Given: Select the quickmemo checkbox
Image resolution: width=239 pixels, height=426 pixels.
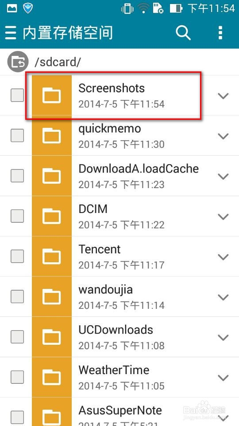Looking at the screenshot, I should coord(17,136).
